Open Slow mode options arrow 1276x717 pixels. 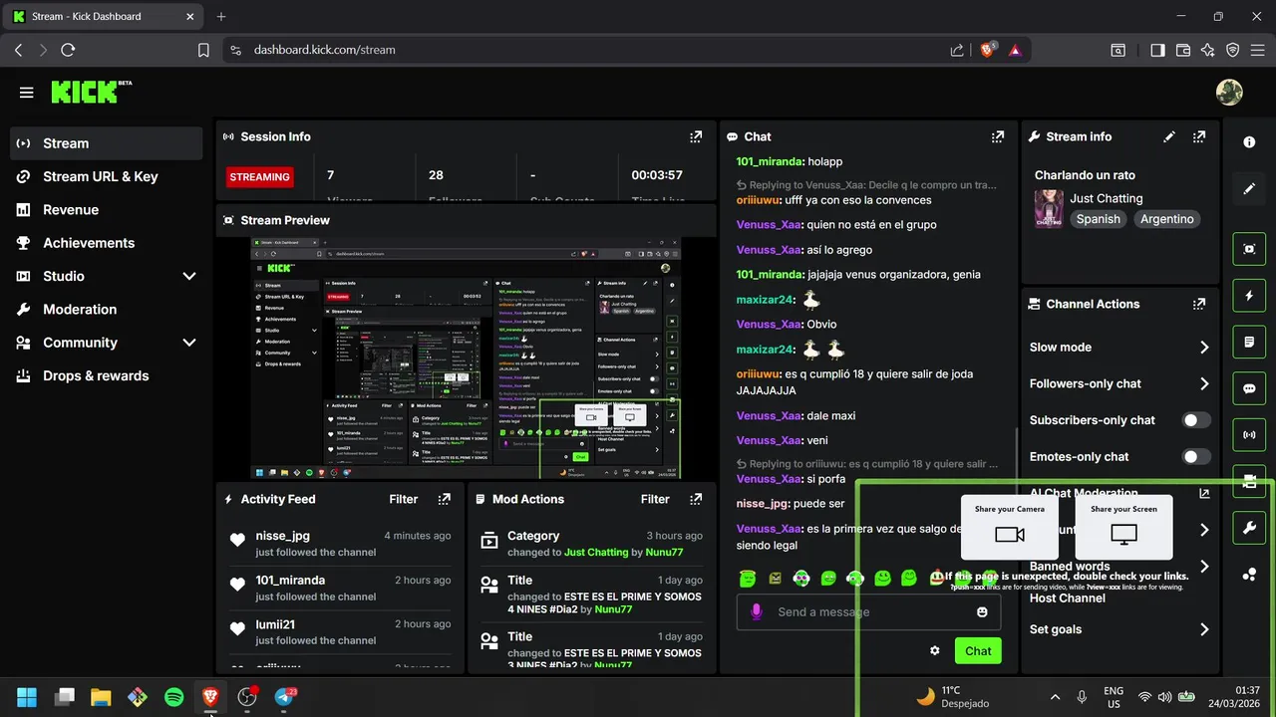pyautogui.click(x=1204, y=348)
